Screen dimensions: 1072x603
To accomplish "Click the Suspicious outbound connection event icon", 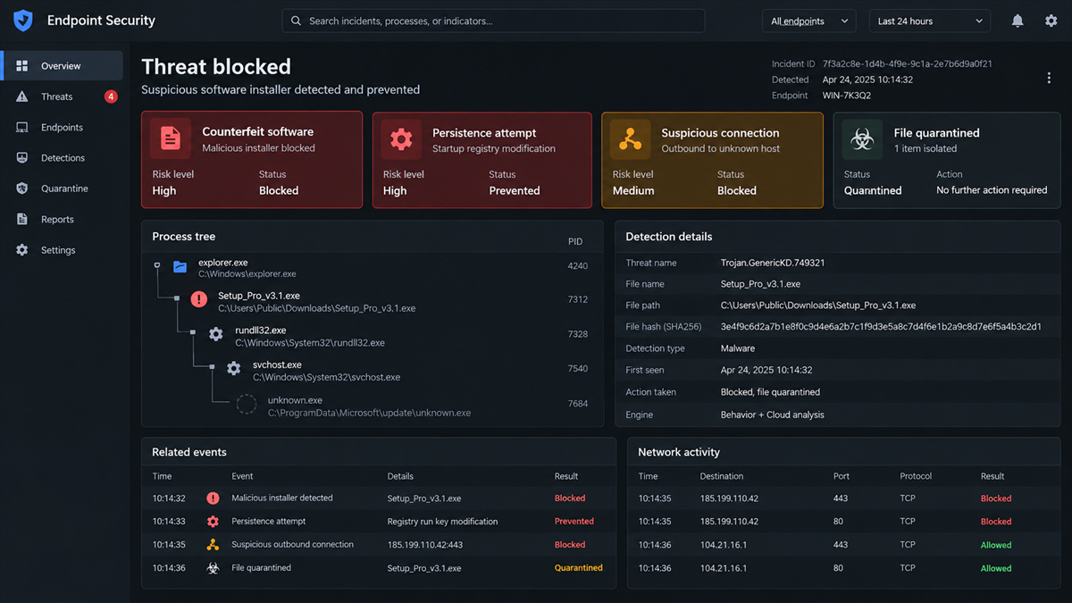I will coord(213,545).
